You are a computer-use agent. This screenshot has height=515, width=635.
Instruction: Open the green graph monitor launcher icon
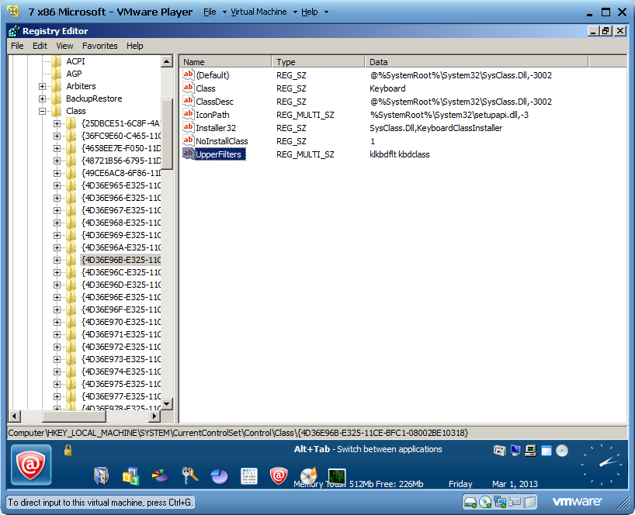tap(337, 476)
